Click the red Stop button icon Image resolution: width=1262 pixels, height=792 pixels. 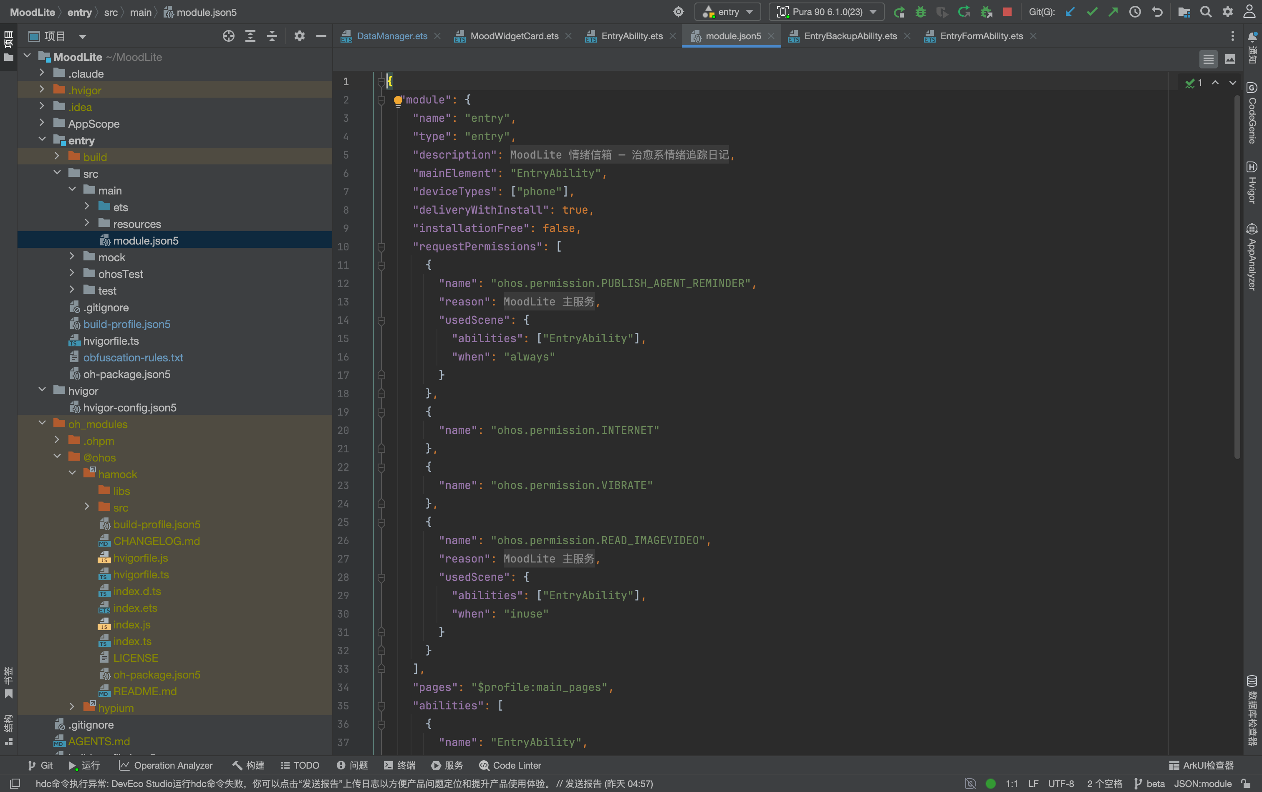(1007, 12)
